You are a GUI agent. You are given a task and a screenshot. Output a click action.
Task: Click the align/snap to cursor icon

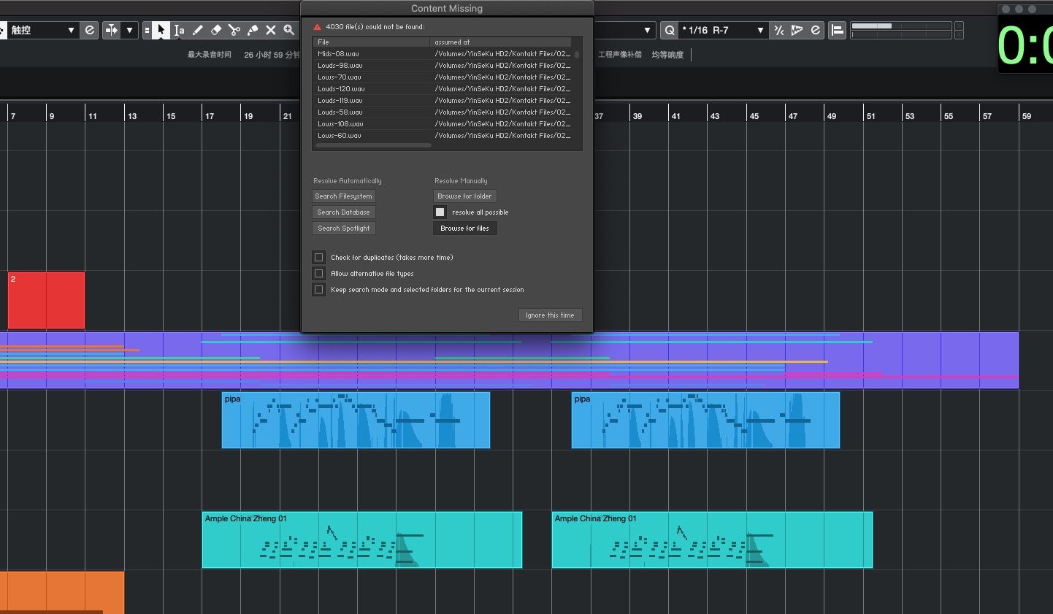pos(838,30)
